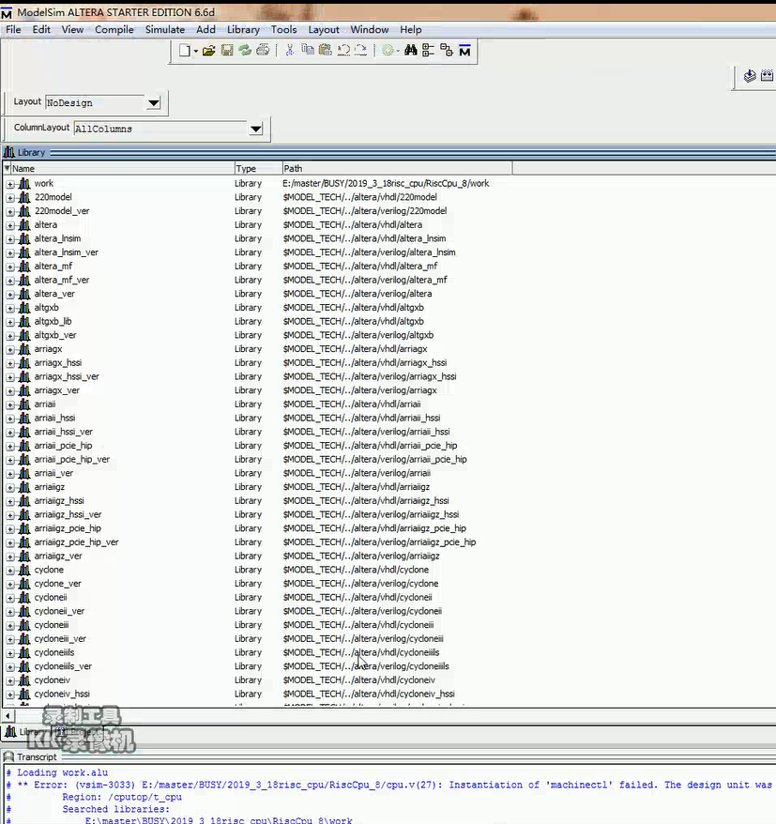Click the cyclone library books icon
Image resolution: width=776 pixels, height=824 pixels.
(x=24, y=570)
